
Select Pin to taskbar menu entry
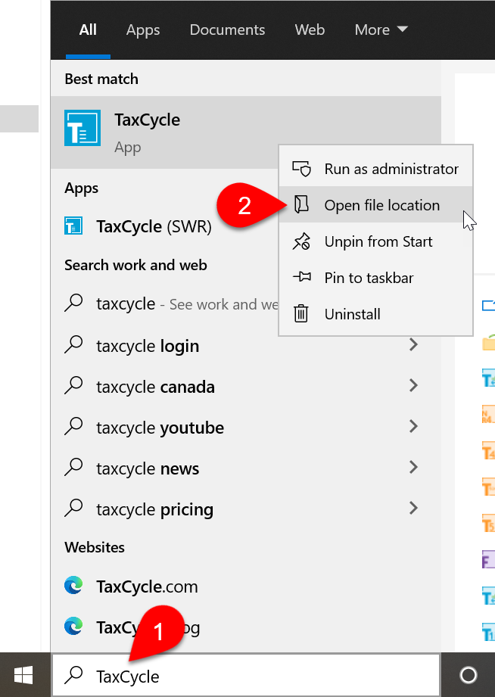pos(376,278)
